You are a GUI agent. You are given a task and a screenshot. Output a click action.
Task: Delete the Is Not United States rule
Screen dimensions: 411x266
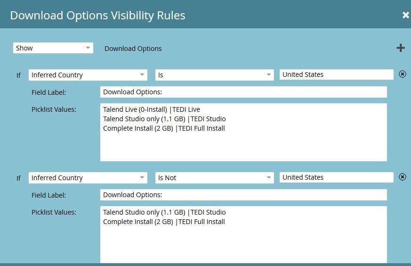[403, 177]
